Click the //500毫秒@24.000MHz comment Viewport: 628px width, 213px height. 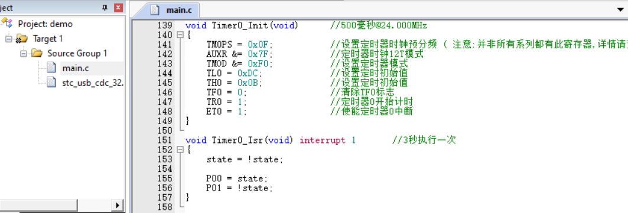pyautogui.click(x=379, y=25)
